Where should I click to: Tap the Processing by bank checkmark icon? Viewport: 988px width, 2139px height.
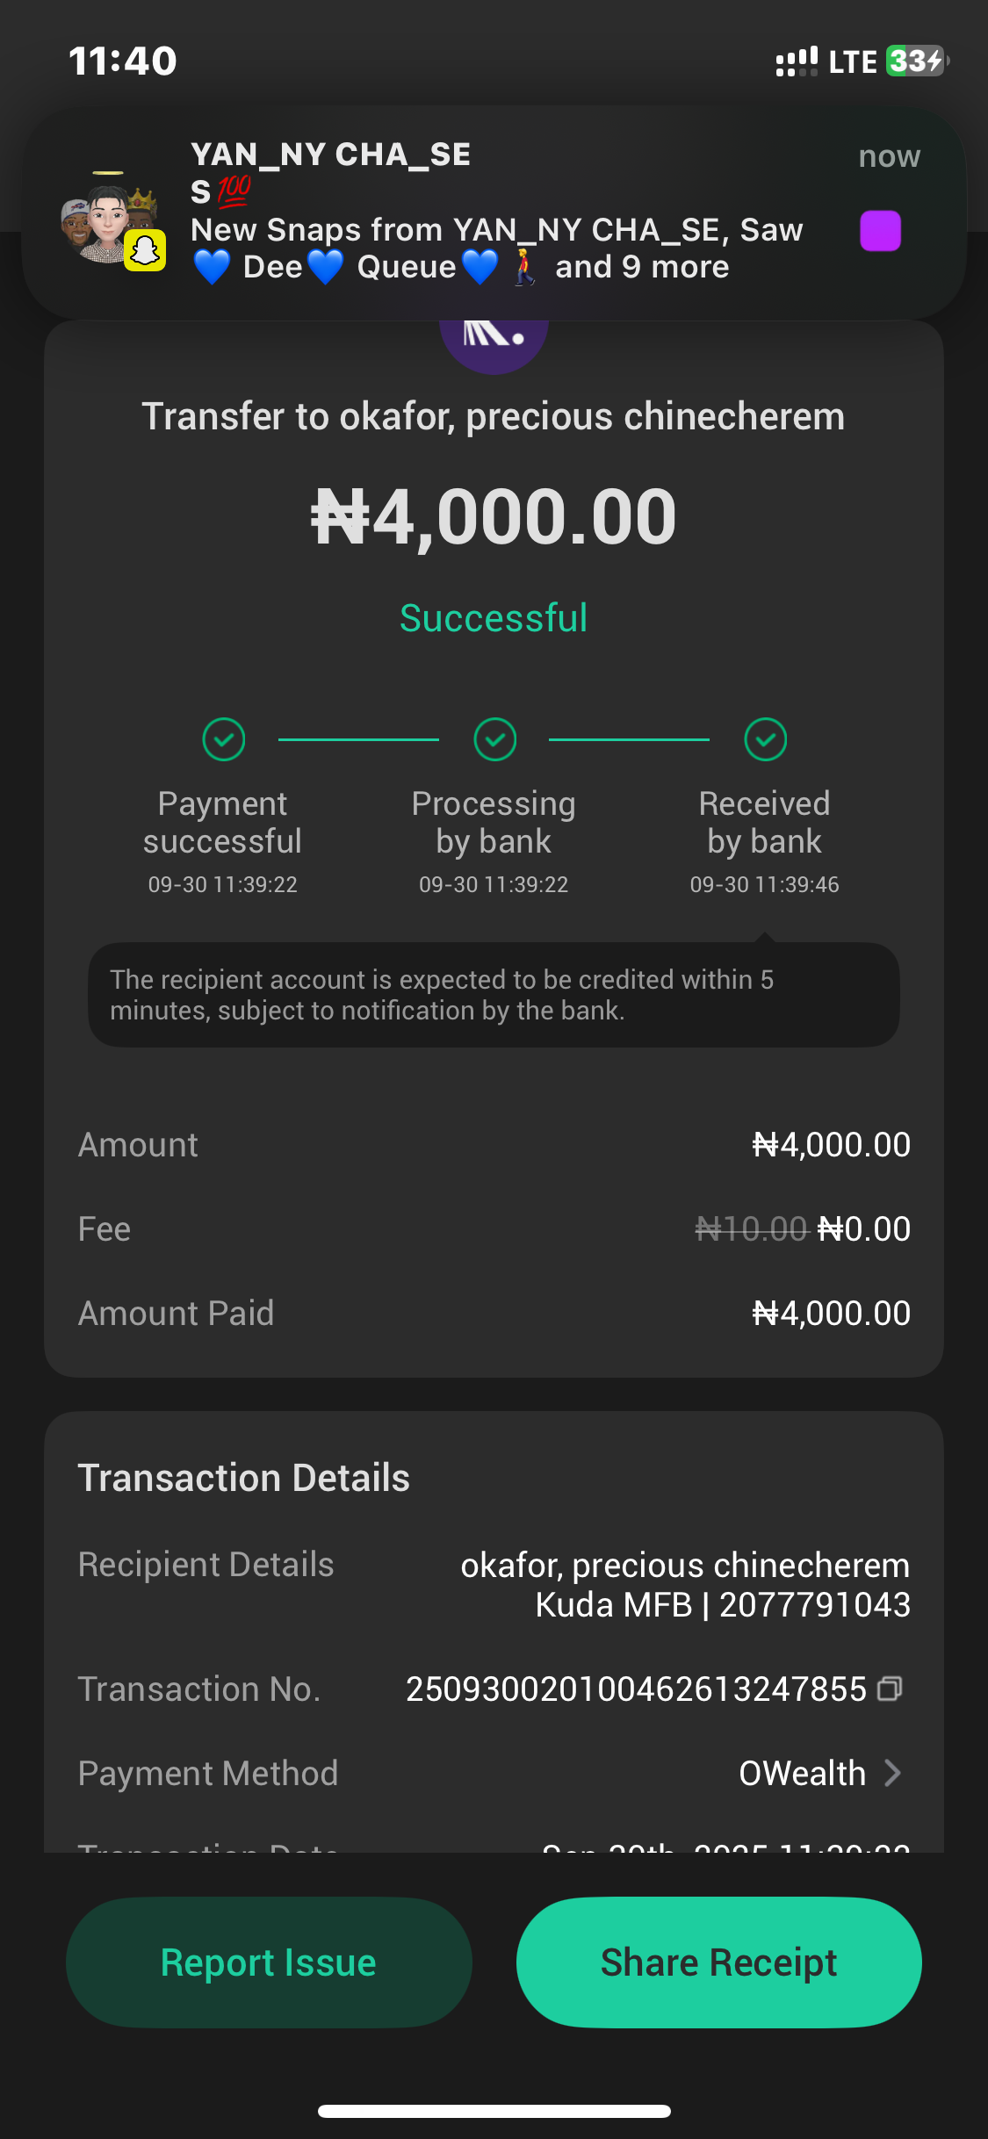click(x=494, y=739)
